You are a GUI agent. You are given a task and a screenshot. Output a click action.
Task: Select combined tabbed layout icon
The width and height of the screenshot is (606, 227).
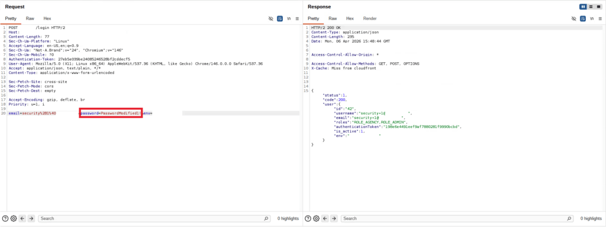(x=598, y=7)
